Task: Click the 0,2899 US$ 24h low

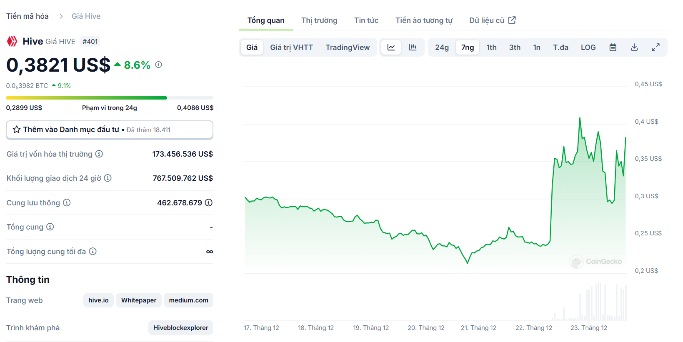Action: point(24,108)
